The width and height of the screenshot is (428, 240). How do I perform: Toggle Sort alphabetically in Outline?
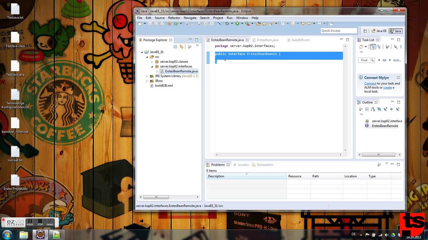click(373, 109)
